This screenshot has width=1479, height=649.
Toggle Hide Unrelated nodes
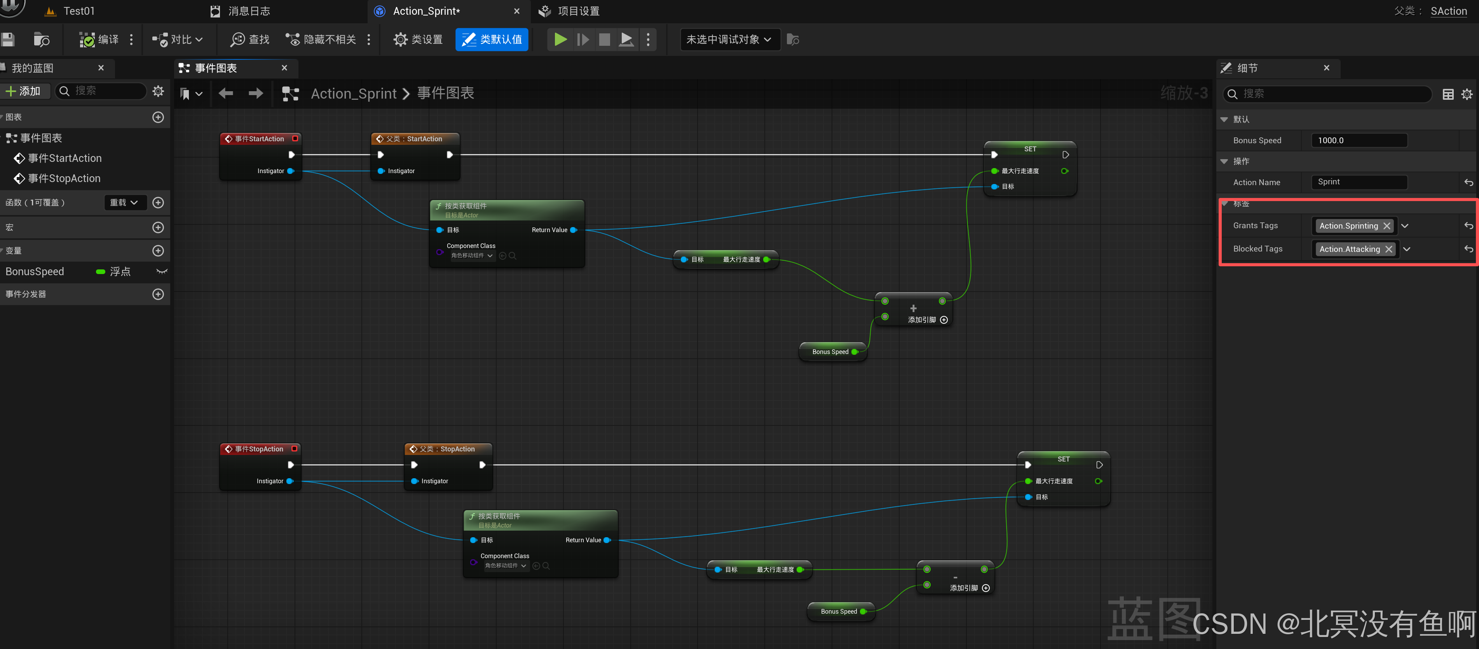321,40
